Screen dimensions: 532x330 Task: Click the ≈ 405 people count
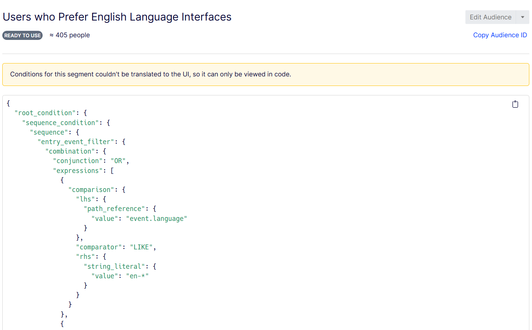click(x=70, y=35)
